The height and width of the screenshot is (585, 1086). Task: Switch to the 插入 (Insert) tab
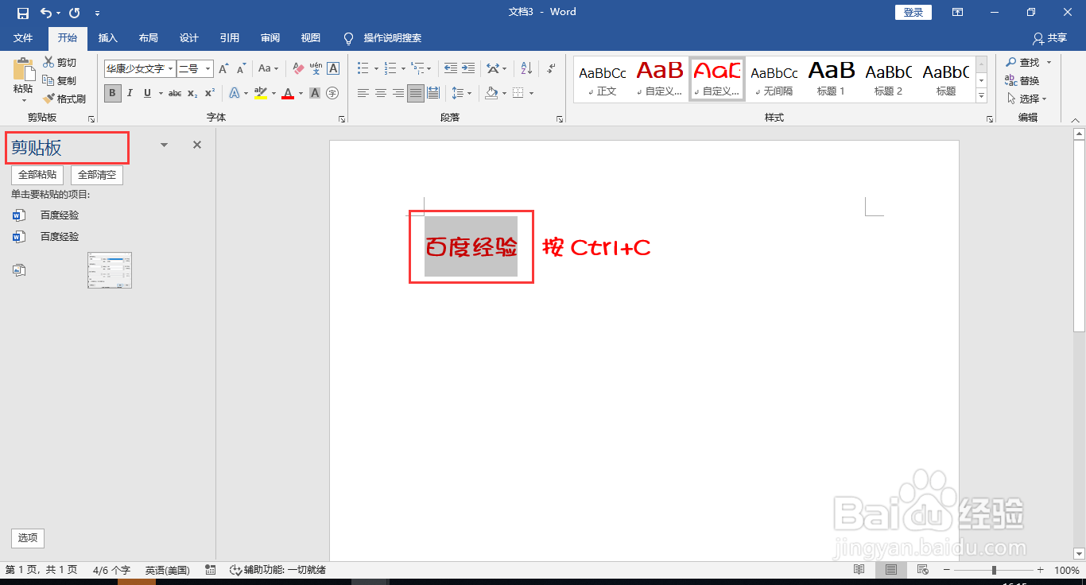coord(107,38)
